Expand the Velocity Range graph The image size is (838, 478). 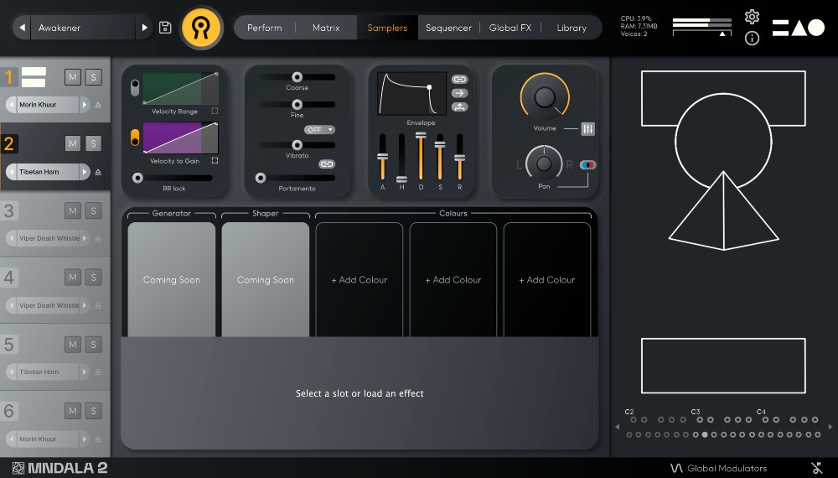(215, 111)
